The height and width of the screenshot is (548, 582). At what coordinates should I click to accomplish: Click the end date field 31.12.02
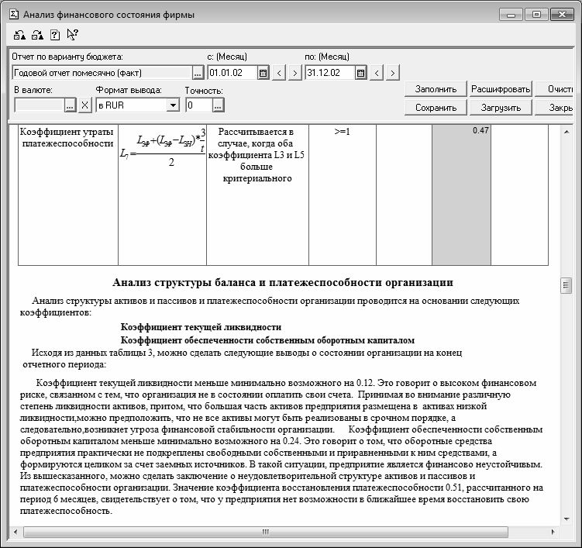point(330,73)
